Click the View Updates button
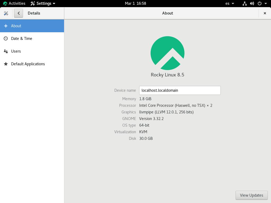271x203 pixels. [x=251, y=195]
